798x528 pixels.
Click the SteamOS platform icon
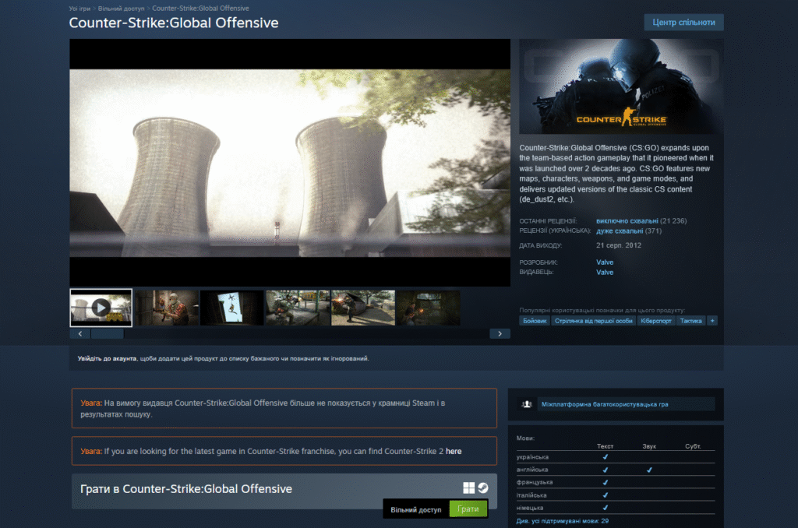click(483, 488)
